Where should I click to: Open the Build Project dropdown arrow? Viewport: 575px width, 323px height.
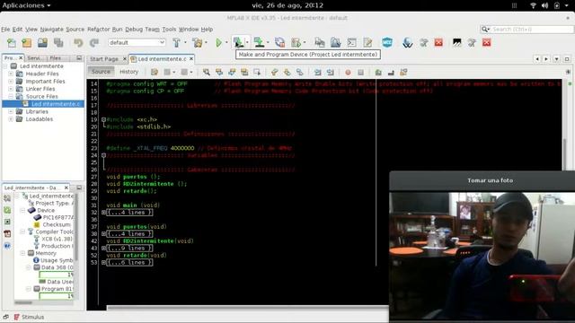(185, 42)
